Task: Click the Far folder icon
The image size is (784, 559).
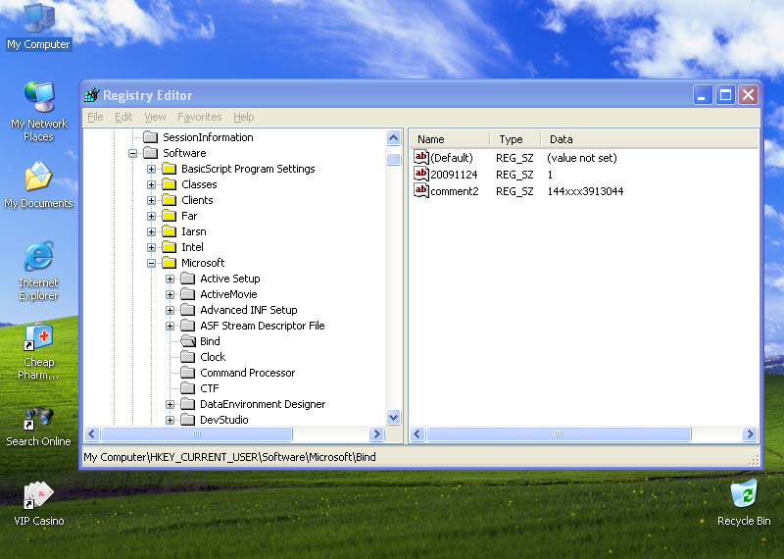Action: (169, 216)
